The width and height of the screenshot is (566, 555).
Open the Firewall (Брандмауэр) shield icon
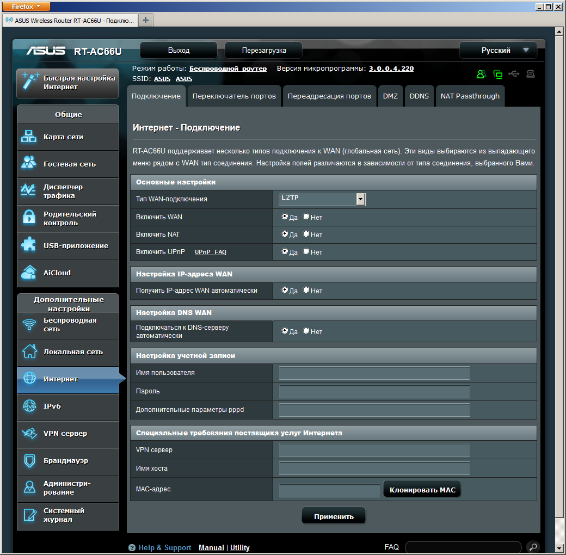(28, 461)
